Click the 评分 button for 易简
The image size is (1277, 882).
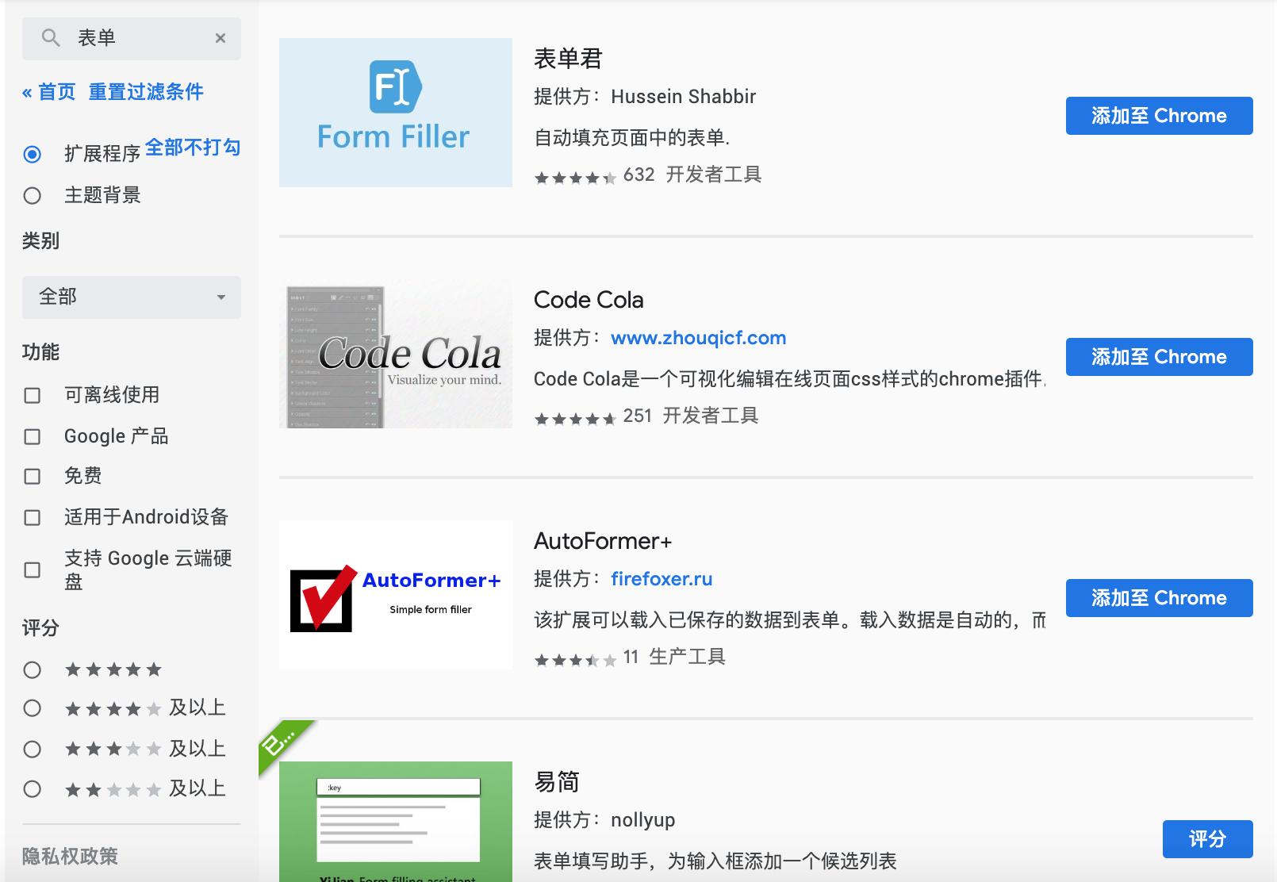tap(1207, 838)
